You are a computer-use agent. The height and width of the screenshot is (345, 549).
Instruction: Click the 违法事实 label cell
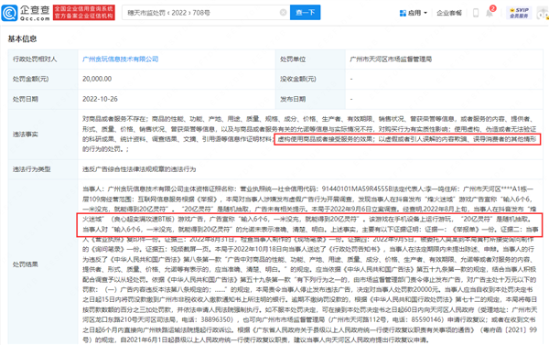point(43,135)
